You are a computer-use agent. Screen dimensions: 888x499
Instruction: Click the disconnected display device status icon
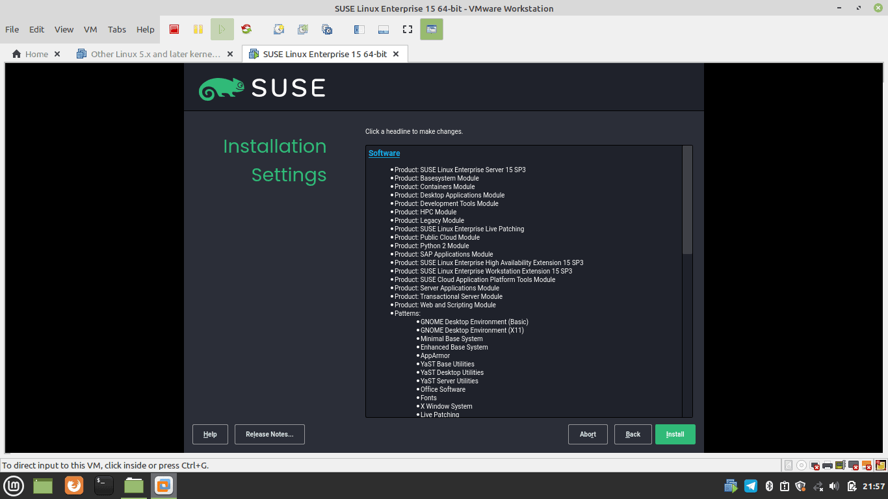(854, 465)
